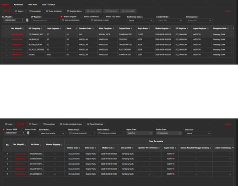
Task: Sort by the Waktu Scan column
Action: (x=114, y=148)
